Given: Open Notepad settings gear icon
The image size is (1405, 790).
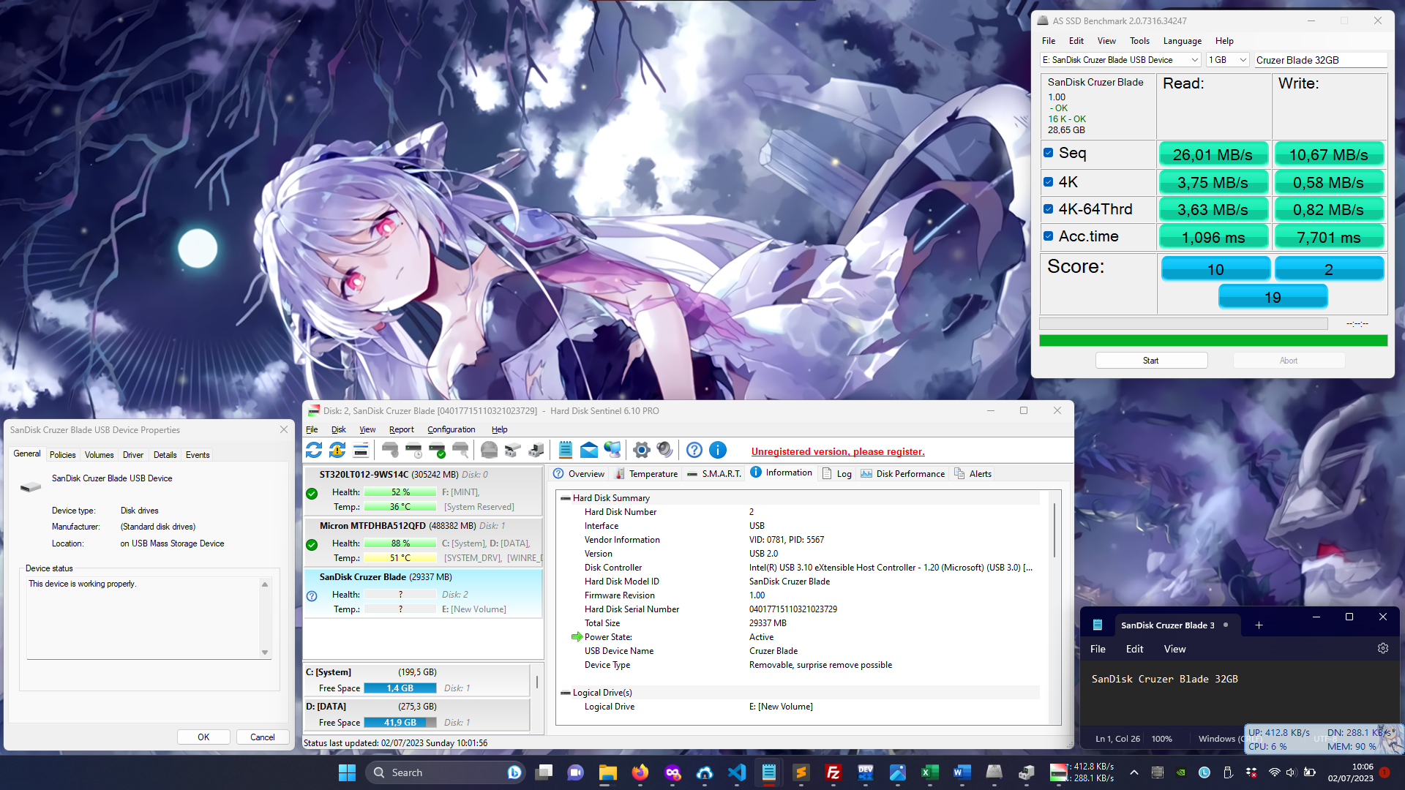Looking at the screenshot, I should coord(1383,648).
